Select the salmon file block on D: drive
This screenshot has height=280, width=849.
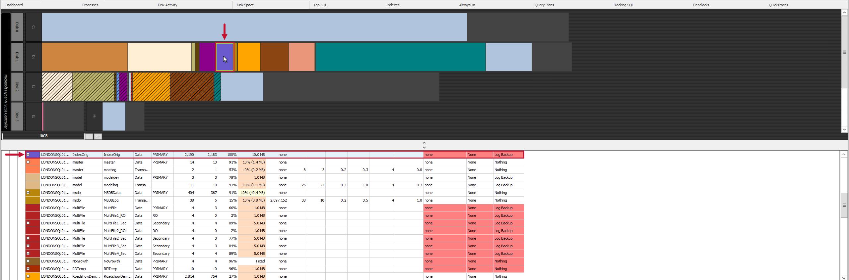[302, 57]
